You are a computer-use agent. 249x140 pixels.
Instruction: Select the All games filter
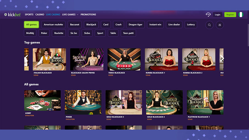pyautogui.click(x=31, y=25)
